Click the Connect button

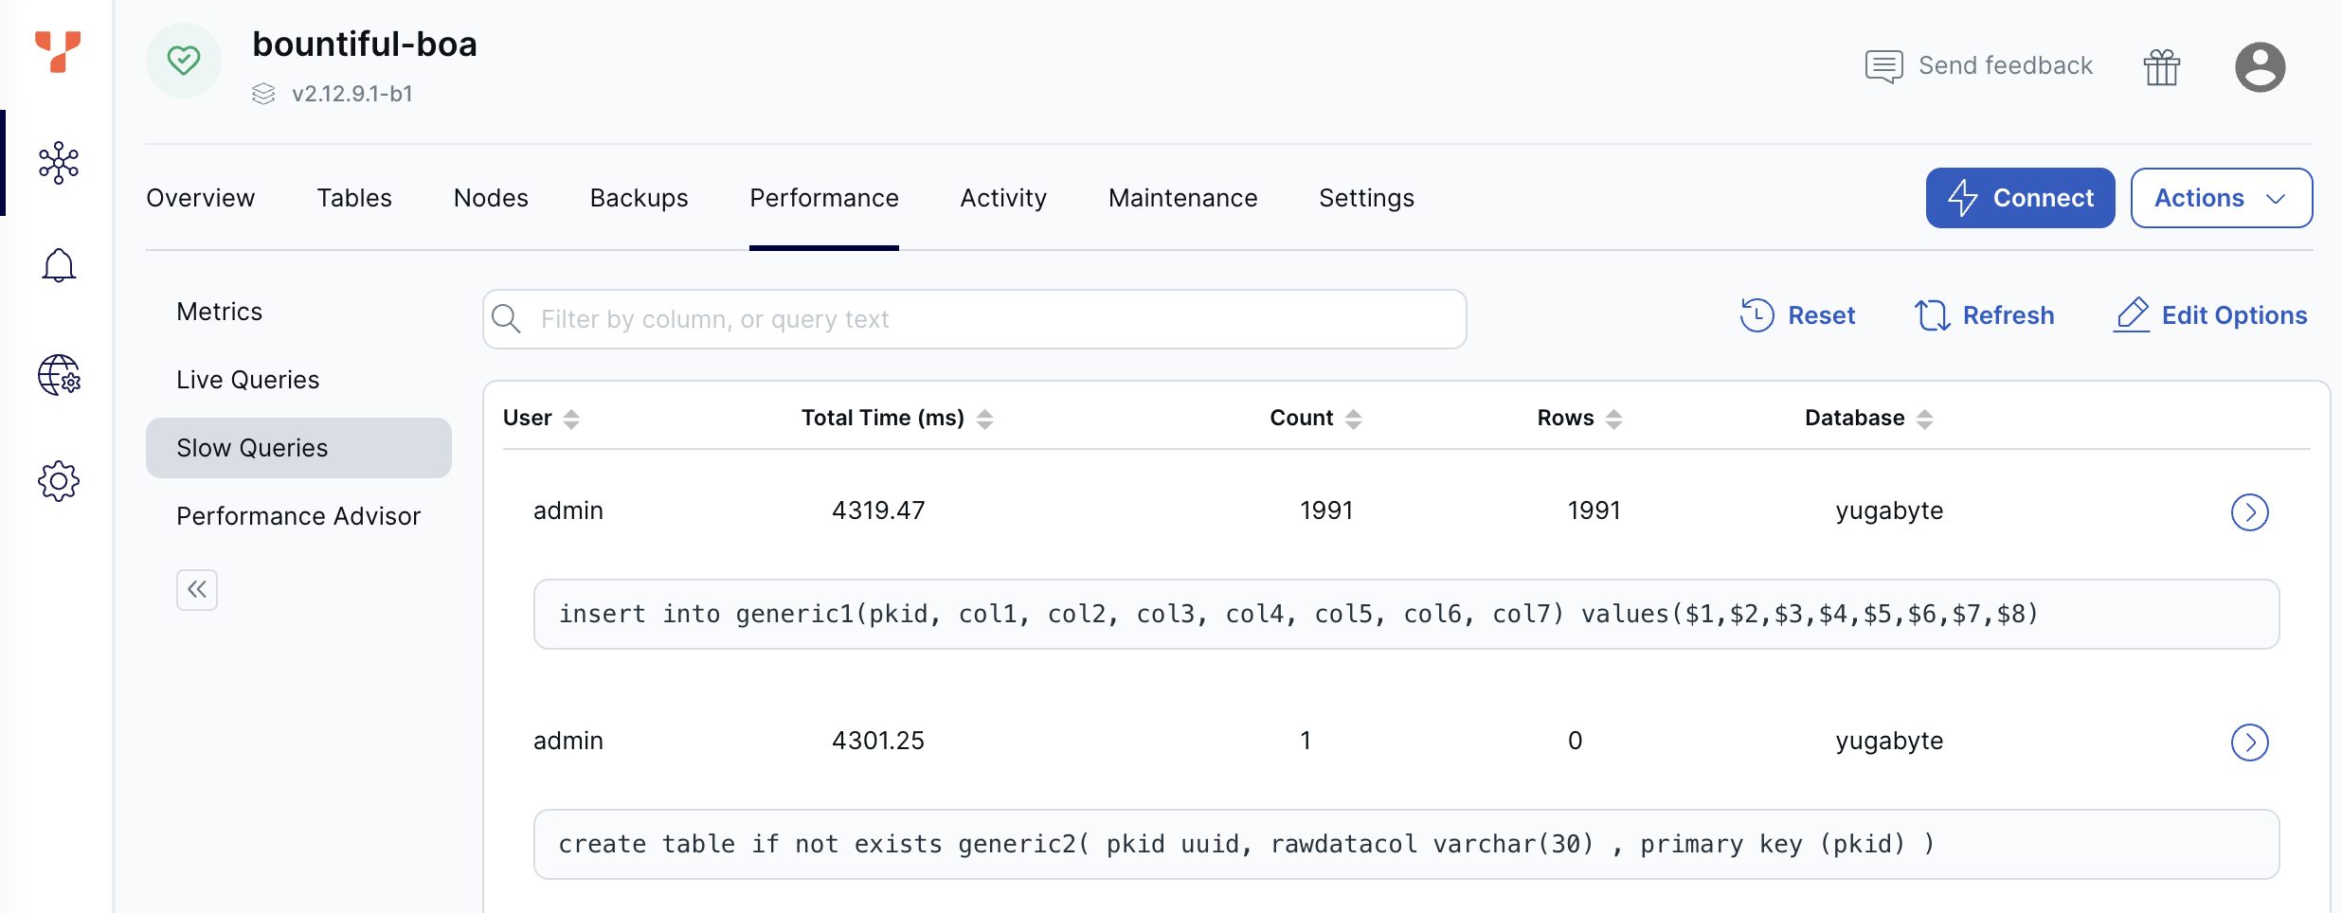2020,198
